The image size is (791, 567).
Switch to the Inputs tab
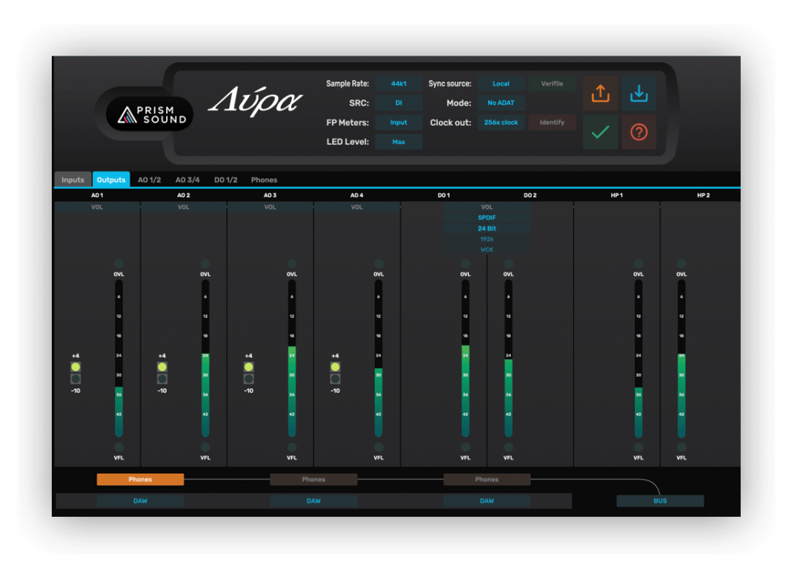tap(72, 179)
